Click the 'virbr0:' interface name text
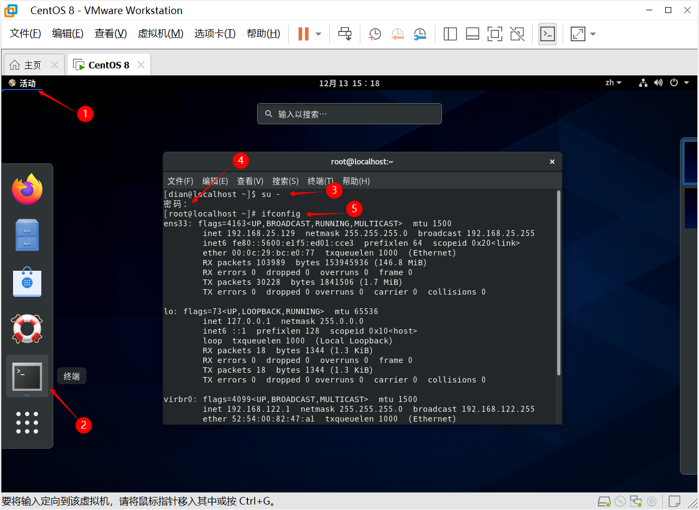The width and height of the screenshot is (699, 510). click(x=180, y=399)
